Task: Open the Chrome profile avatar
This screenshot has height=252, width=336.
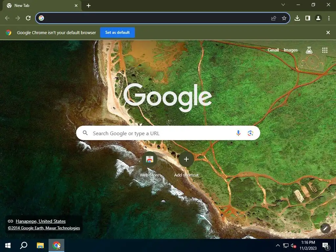Action: [x=318, y=18]
